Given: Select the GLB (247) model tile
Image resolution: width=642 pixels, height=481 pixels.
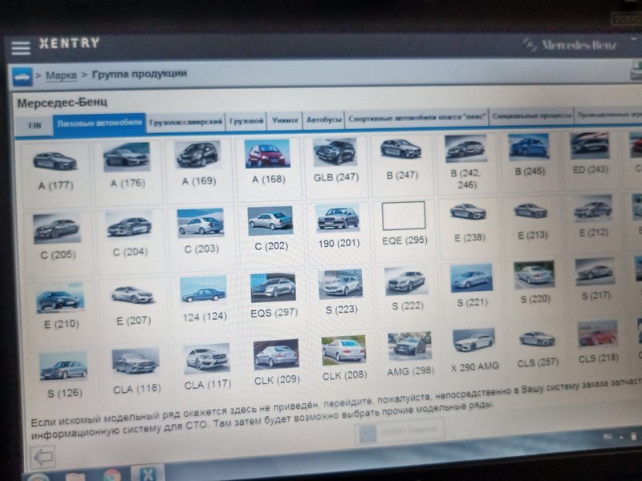Looking at the screenshot, I should (335, 162).
